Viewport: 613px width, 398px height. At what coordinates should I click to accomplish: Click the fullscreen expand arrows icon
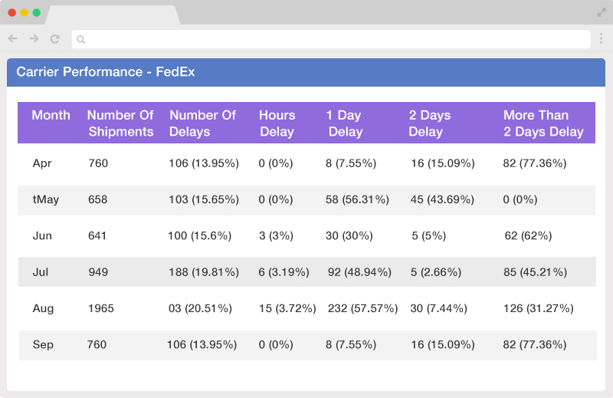pos(602,12)
